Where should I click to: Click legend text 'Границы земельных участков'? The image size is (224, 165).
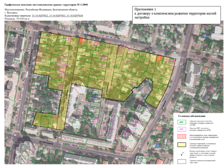(x=201, y=123)
